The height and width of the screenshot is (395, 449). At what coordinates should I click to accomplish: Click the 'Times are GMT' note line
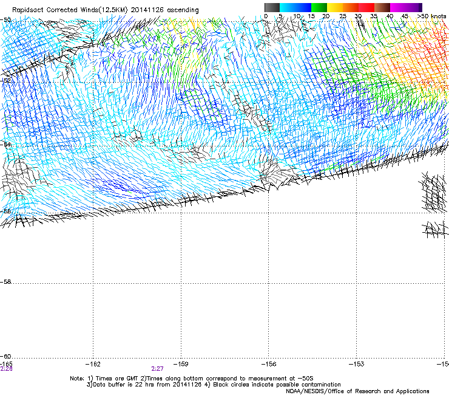coord(192,379)
